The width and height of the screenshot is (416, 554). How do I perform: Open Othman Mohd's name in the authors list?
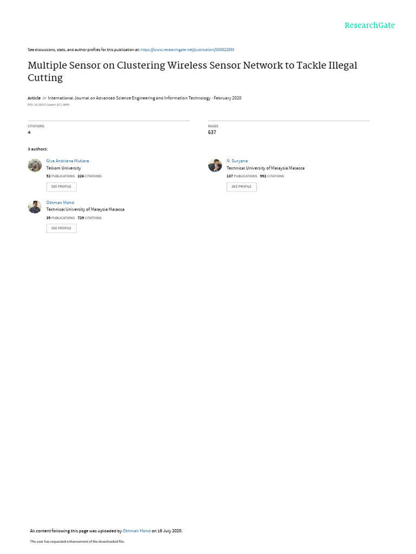[60, 203]
